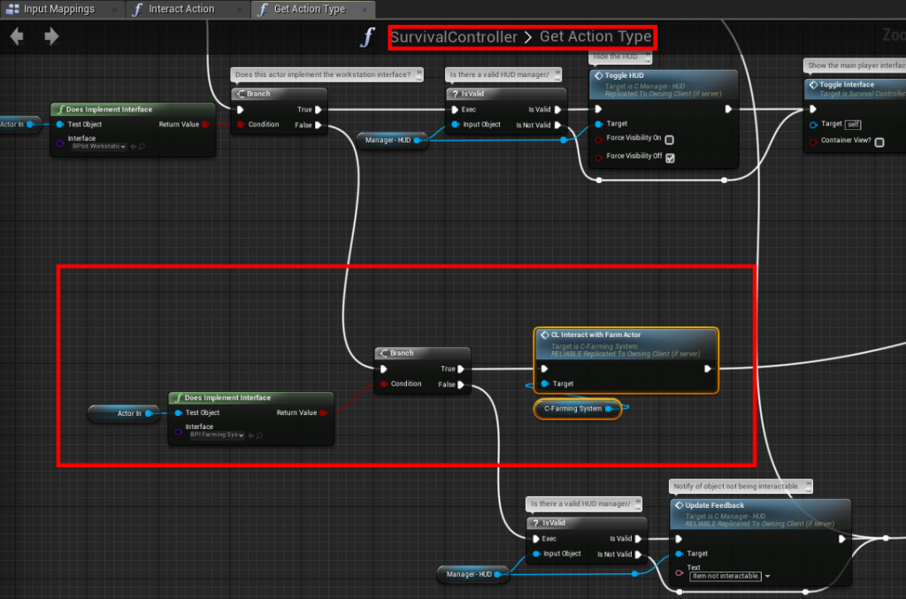Click the Target pin on the Update Feedback node

pyautogui.click(x=679, y=554)
